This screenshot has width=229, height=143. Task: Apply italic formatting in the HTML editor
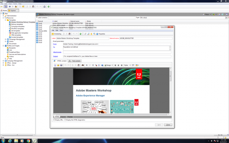[90, 65]
